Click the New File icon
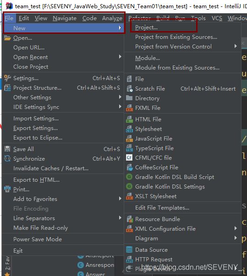This screenshot has width=247, height=276. 129,79
